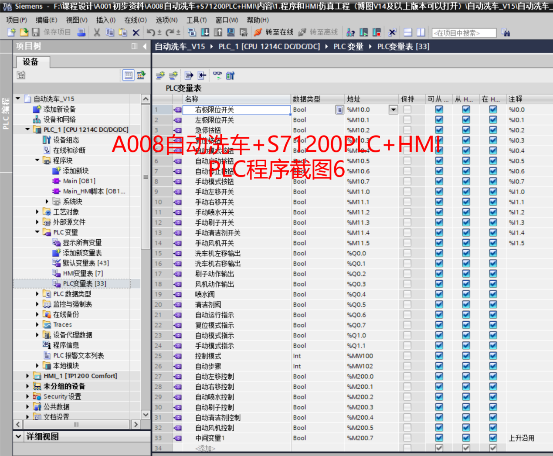The image size is (553, 456).
Task: Collapse the 自动洗车_V15 project node
Action: (x=18, y=99)
